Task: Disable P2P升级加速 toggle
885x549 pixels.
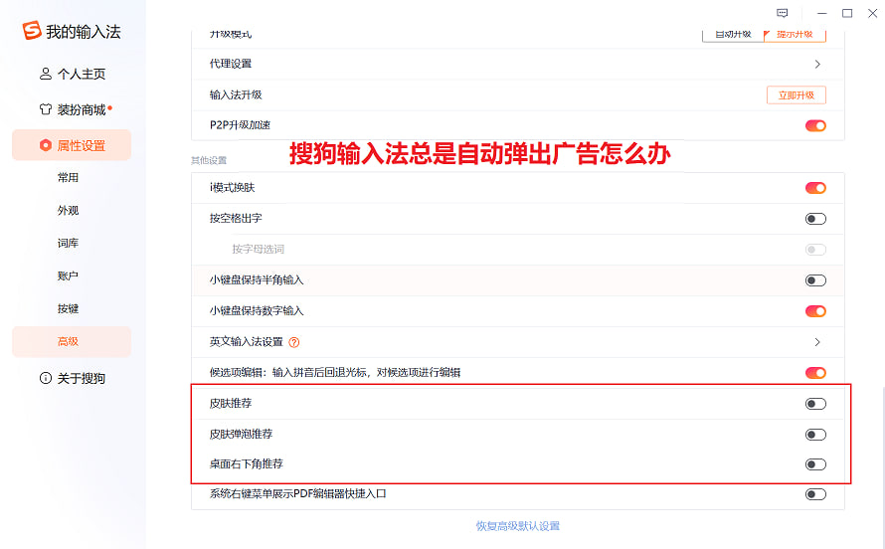Action: 815,125
